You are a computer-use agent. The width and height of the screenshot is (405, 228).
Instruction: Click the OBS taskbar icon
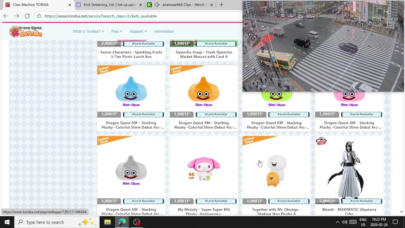tap(137, 222)
